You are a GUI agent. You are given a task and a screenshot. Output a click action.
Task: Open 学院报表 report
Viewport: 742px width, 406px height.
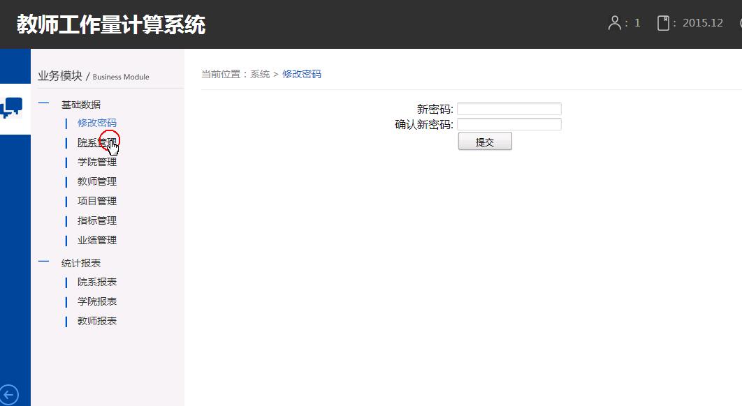[x=97, y=301]
